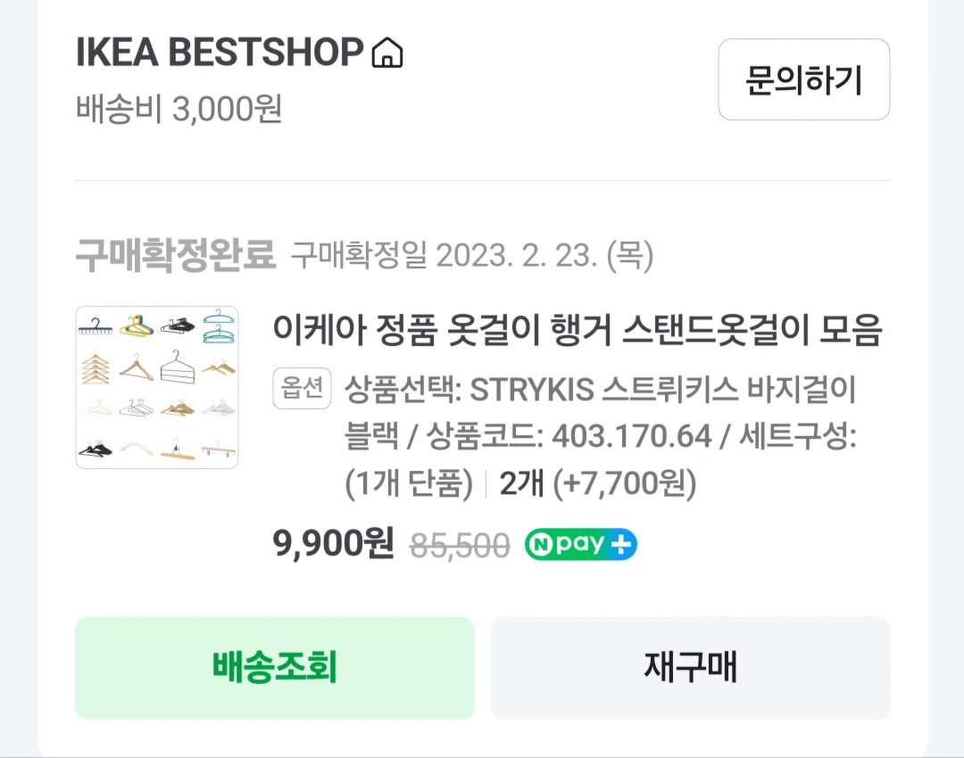This screenshot has width=964, height=758.
Task: Click the 상품코드: 403.170.64 product code text
Action: [x=569, y=437]
